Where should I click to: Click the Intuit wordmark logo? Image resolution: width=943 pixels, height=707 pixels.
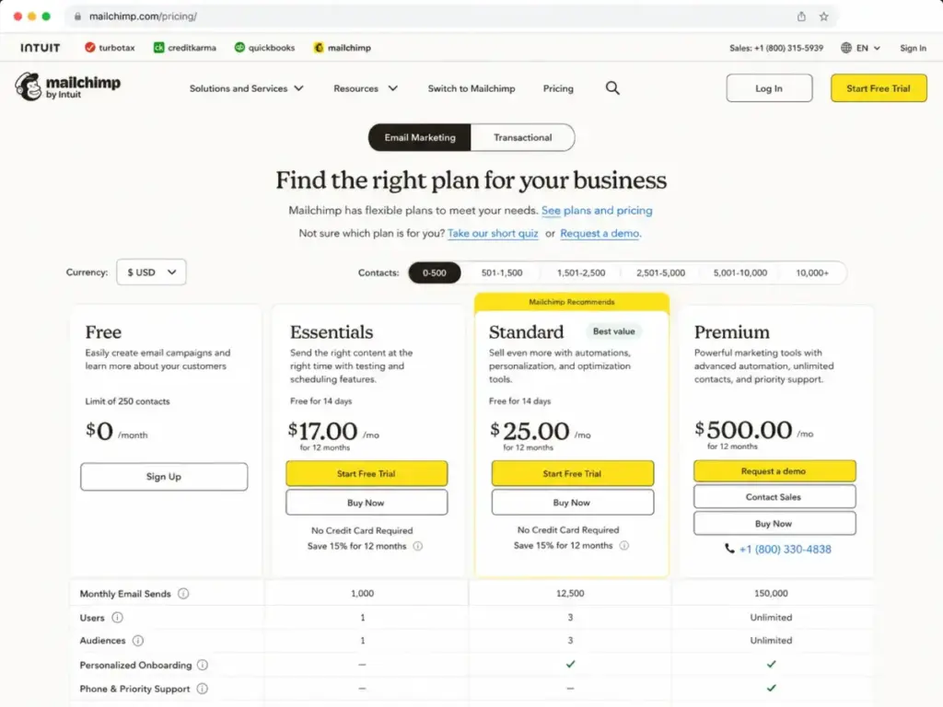tap(41, 48)
